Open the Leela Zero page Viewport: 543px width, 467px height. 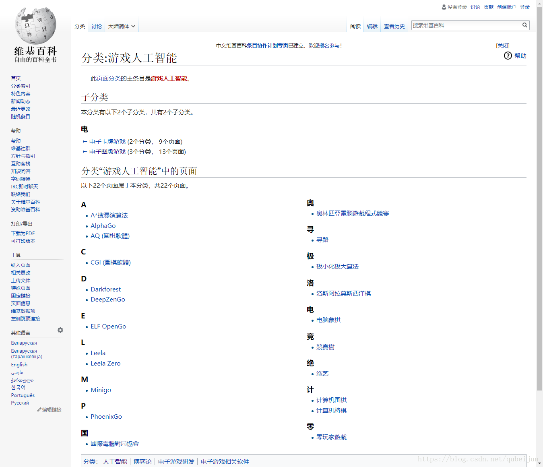105,364
